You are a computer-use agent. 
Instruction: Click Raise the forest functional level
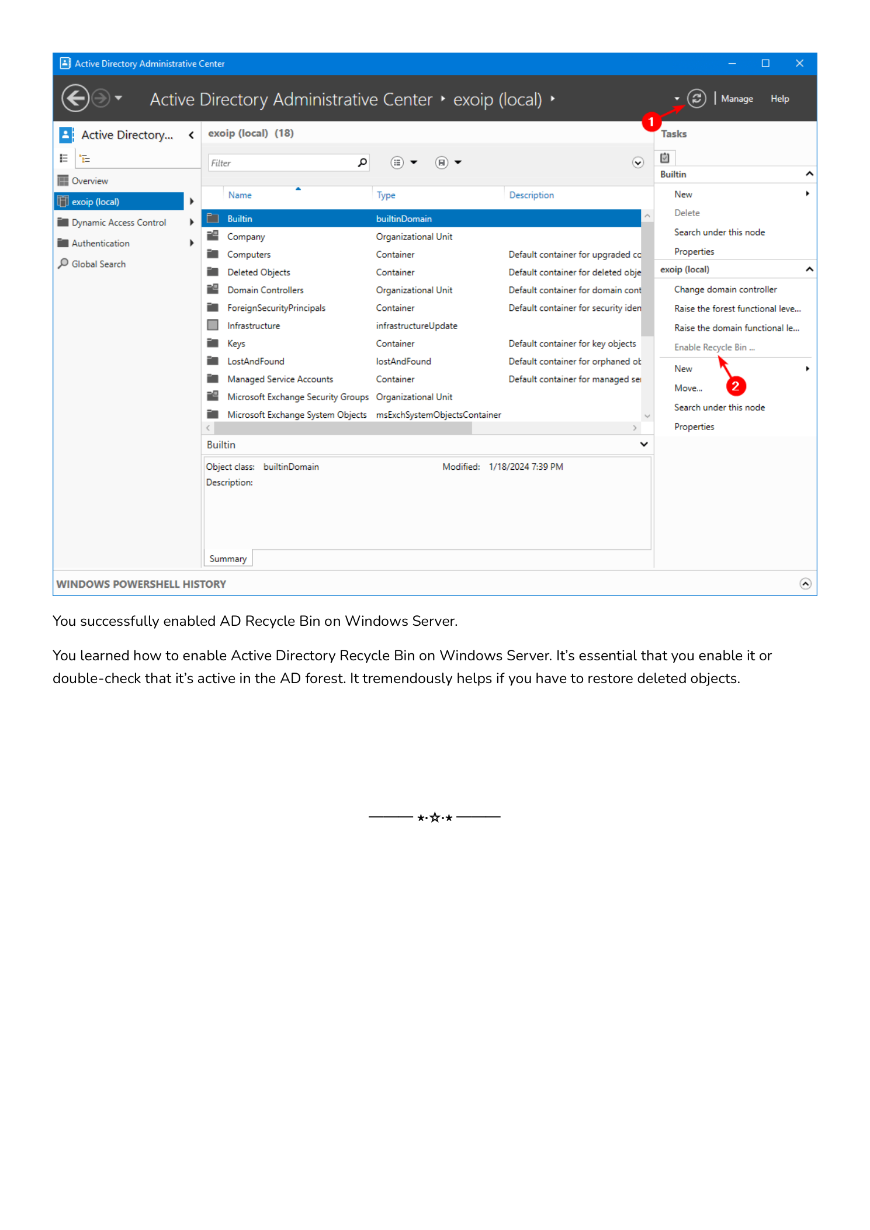737,309
